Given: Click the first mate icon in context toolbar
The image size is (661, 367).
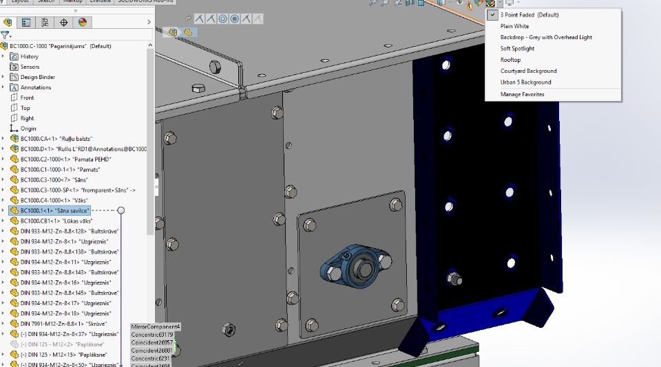Looking at the screenshot, I should pyautogui.click(x=200, y=19).
